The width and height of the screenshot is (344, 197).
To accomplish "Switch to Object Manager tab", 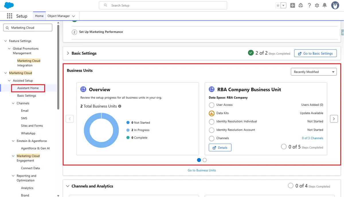I will tap(58, 16).
